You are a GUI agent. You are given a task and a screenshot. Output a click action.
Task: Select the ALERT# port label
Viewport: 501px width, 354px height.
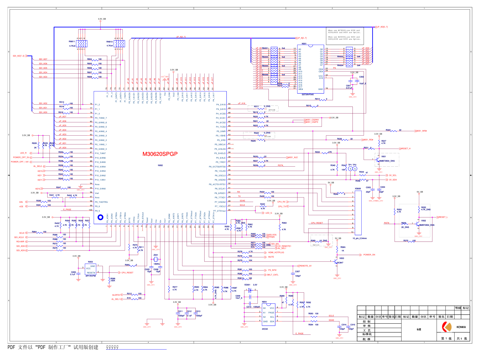click(116, 295)
